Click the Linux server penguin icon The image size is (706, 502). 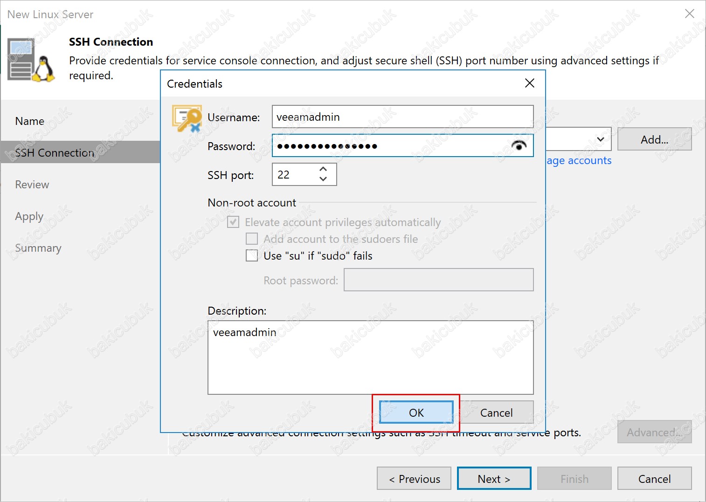(31, 61)
